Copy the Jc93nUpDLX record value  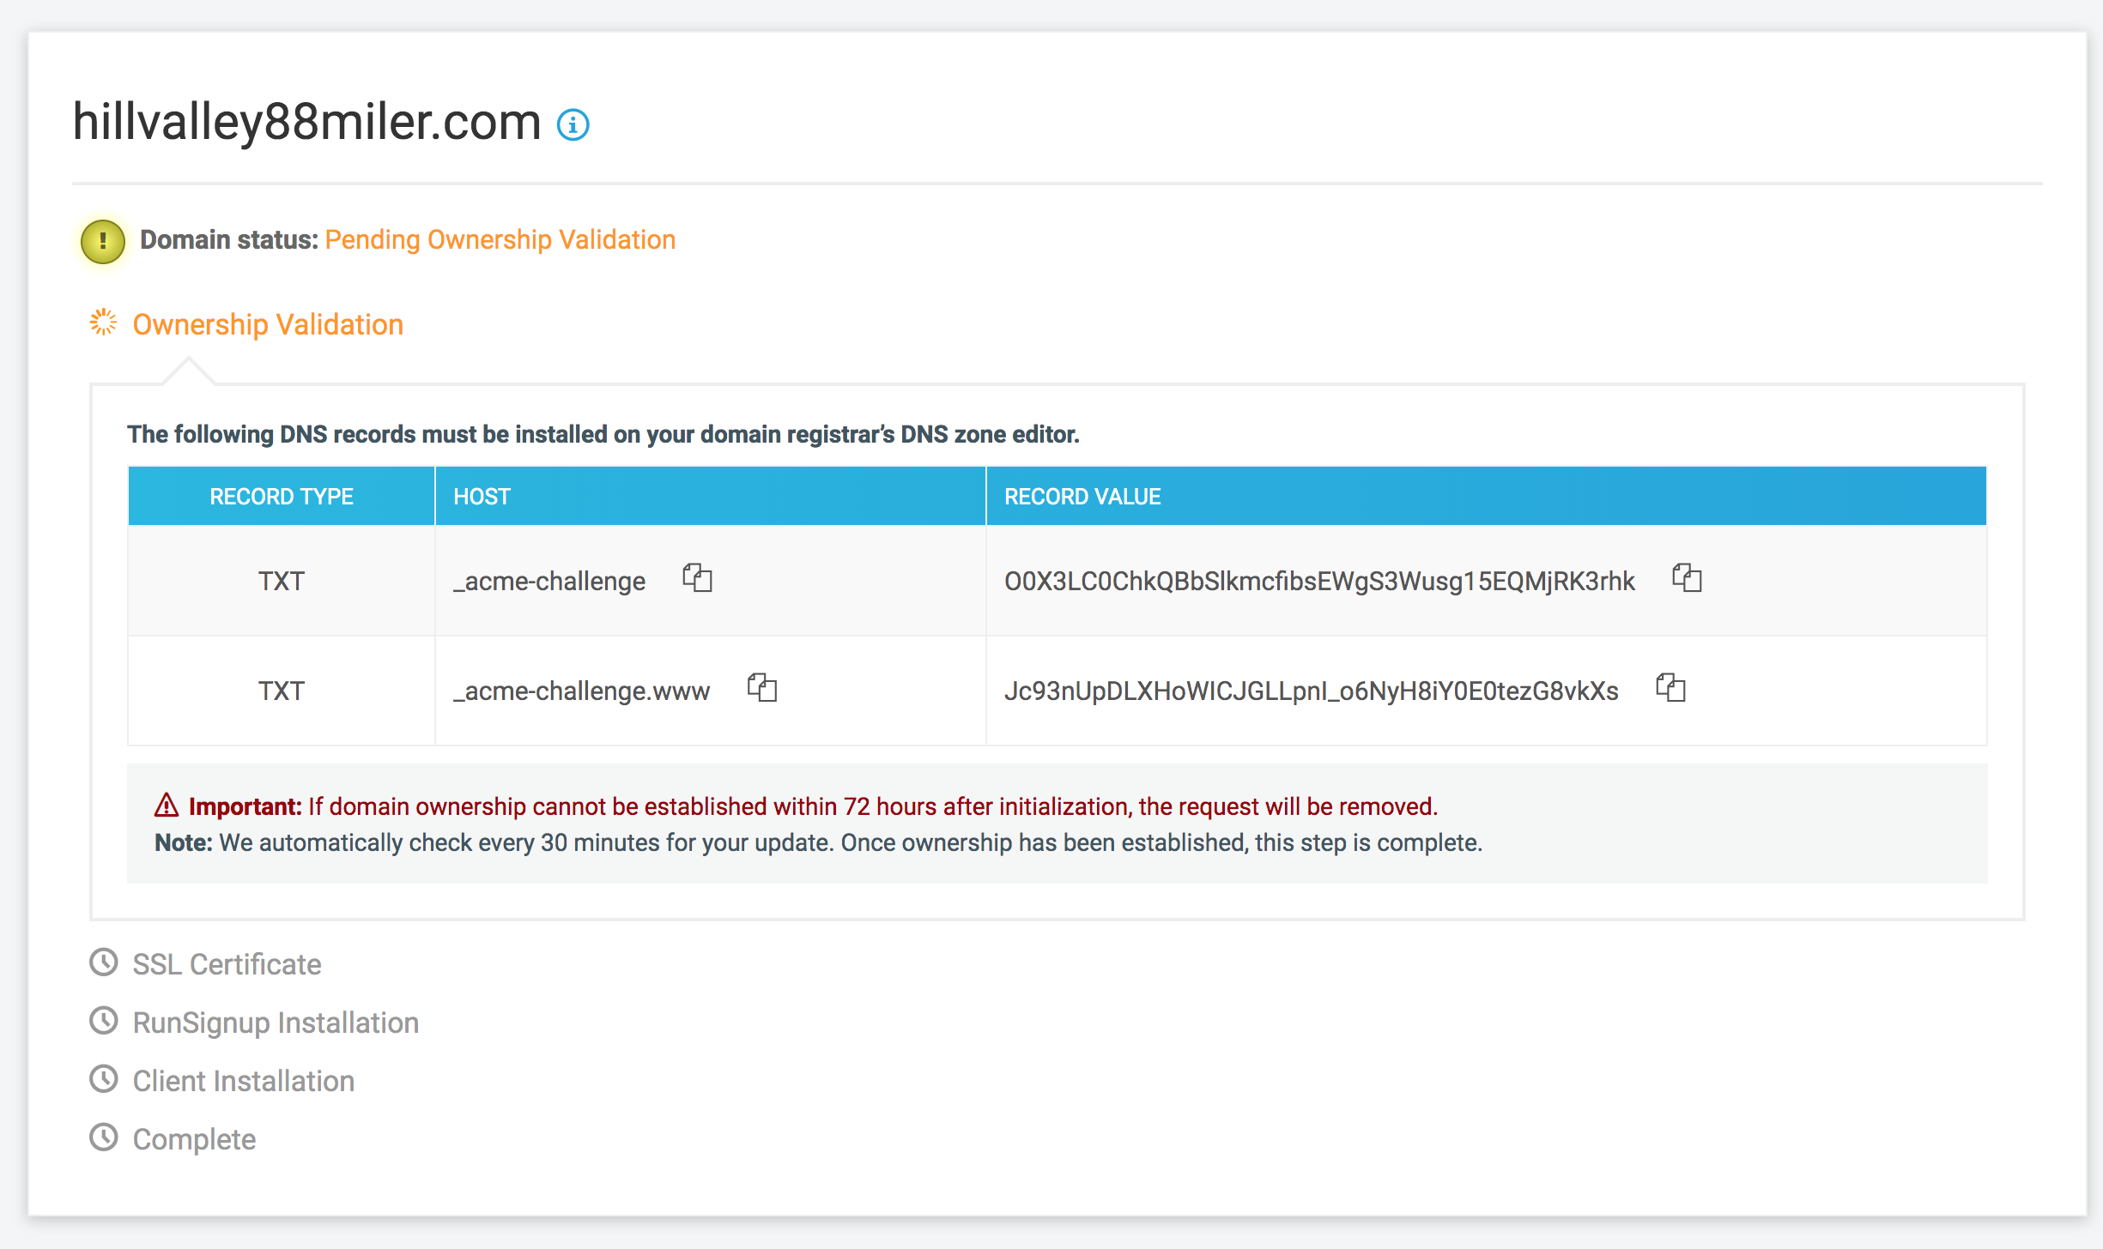1670,688
